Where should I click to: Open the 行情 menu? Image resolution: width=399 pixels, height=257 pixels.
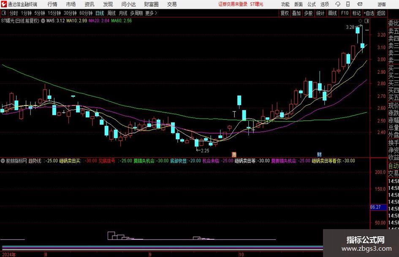click(52, 4)
